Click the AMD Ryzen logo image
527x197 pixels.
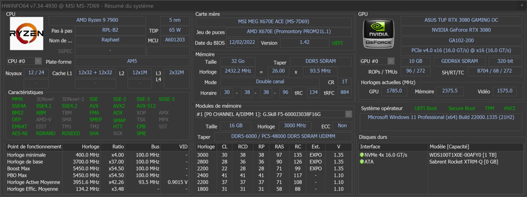(x=26, y=34)
